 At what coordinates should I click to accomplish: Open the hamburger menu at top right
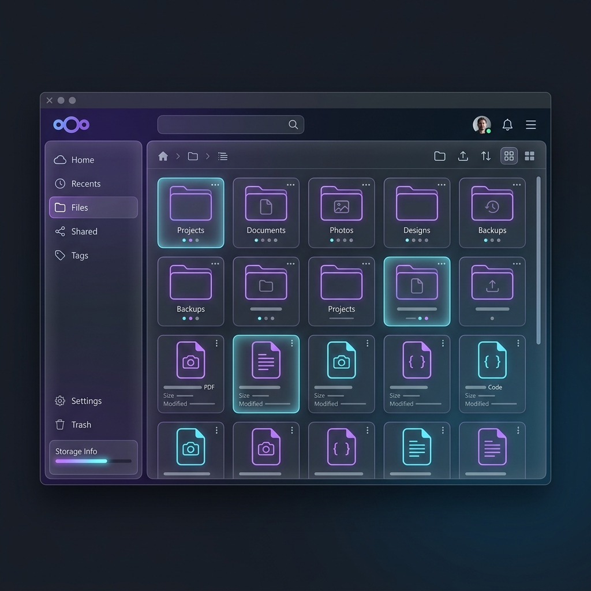coord(531,125)
